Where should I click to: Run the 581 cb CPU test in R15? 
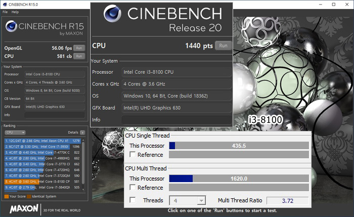79,56
